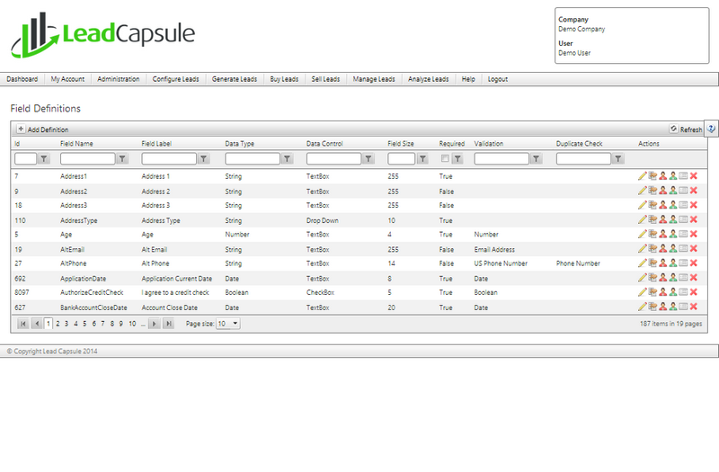Image resolution: width=719 pixels, height=472 pixels.
Task: Focus the Validation filter text box
Action: point(502,159)
